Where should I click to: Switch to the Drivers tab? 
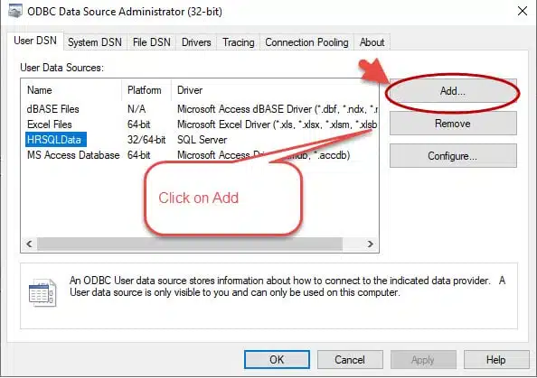tap(196, 42)
